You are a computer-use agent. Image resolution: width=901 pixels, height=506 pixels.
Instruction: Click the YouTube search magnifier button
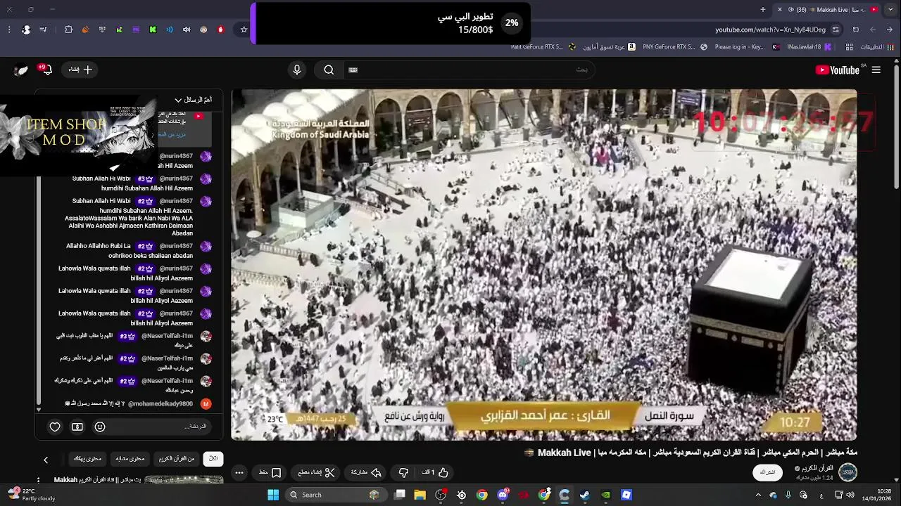(x=329, y=70)
